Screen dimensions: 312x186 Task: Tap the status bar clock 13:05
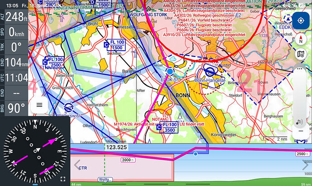point(12,5)
